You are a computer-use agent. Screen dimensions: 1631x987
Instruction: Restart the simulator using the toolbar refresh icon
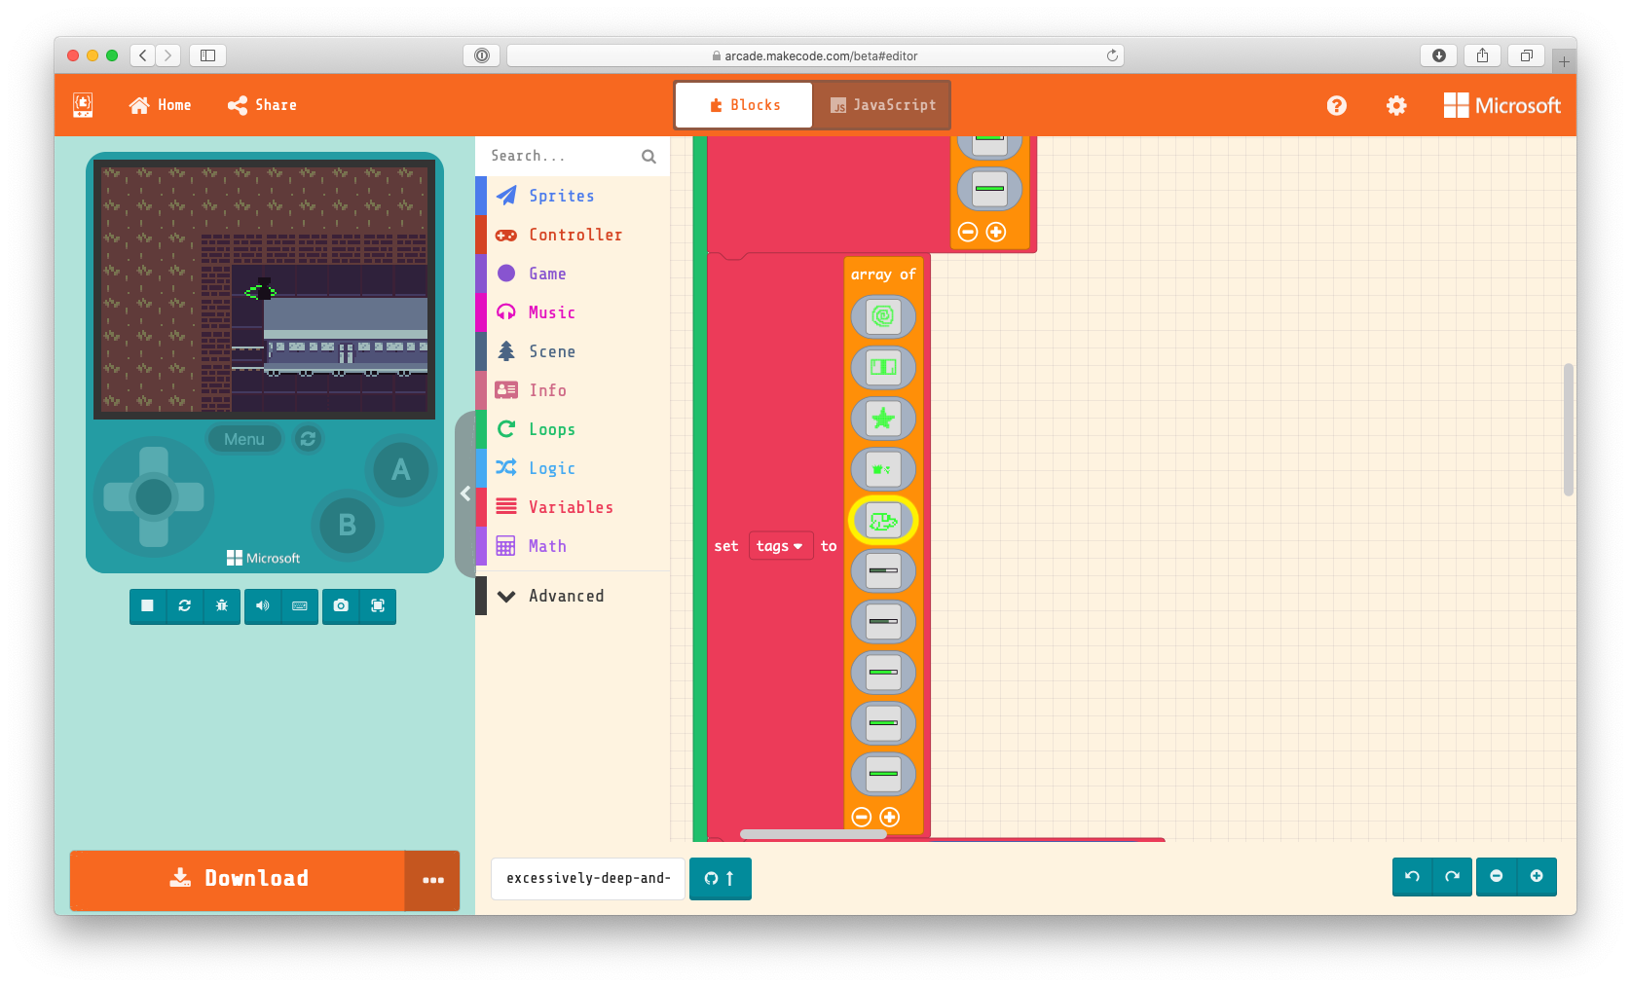click(x=184, y=605)
